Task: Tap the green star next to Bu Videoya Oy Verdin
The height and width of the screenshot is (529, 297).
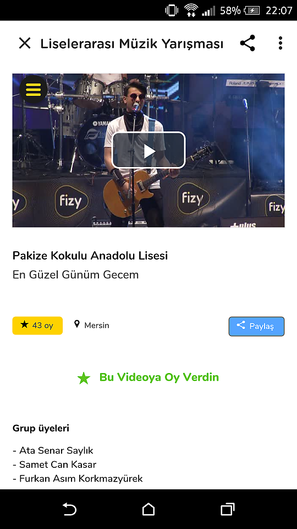Action: [84, 378]
